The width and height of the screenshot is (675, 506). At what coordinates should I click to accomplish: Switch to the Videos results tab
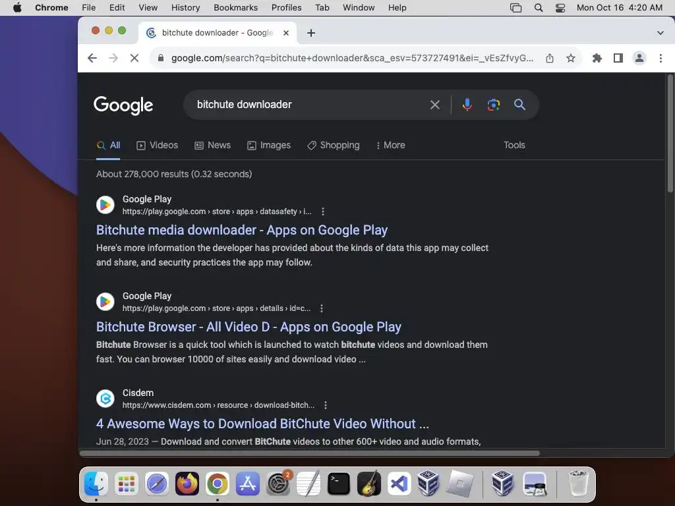pos(157,146)
